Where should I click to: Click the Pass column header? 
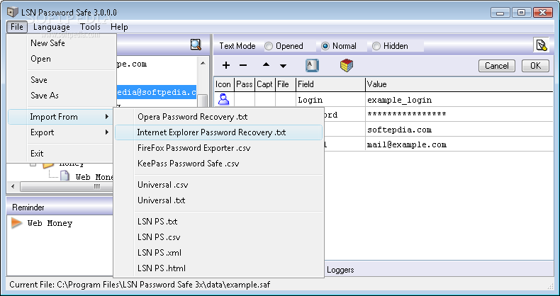[x=245, y=84]
